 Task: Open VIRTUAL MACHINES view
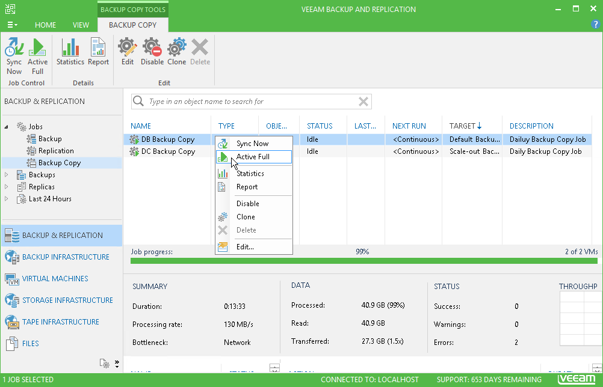(x=61, y=279)
